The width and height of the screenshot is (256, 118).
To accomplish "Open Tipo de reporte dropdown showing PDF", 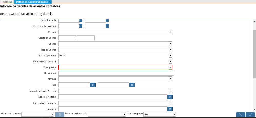I will [x=174, y=115].
